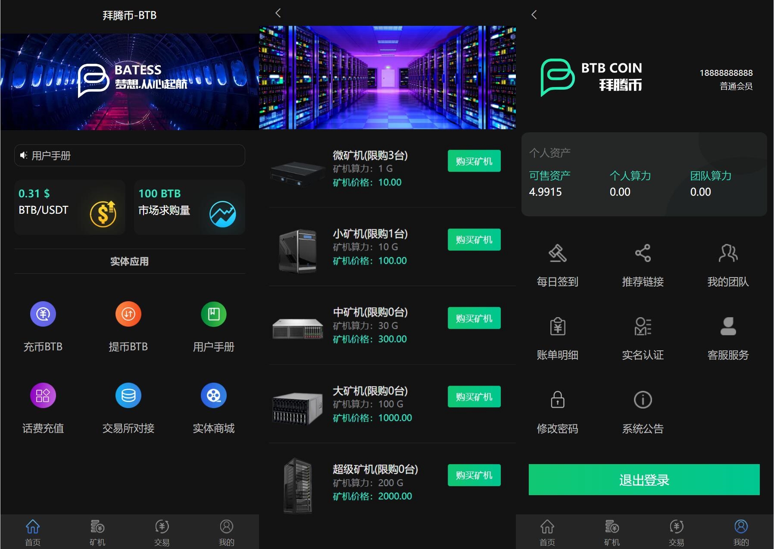The width and height of the screenshot is (774, 549).
Task: Click the server room banner image
Action: pos(387,78)
